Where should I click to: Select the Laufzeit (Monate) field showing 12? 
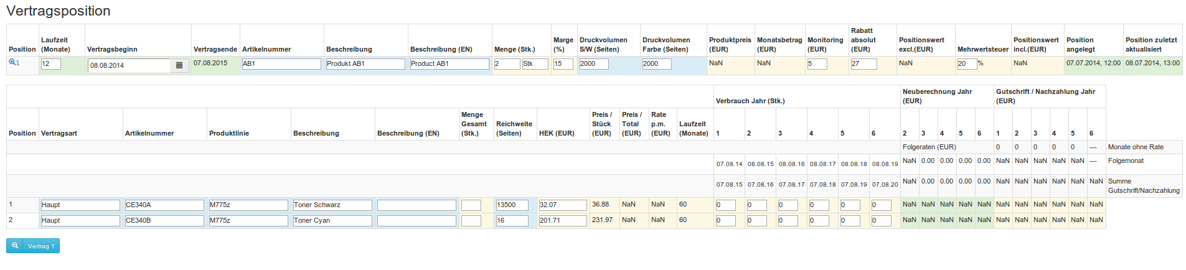(x=51, y=64)
